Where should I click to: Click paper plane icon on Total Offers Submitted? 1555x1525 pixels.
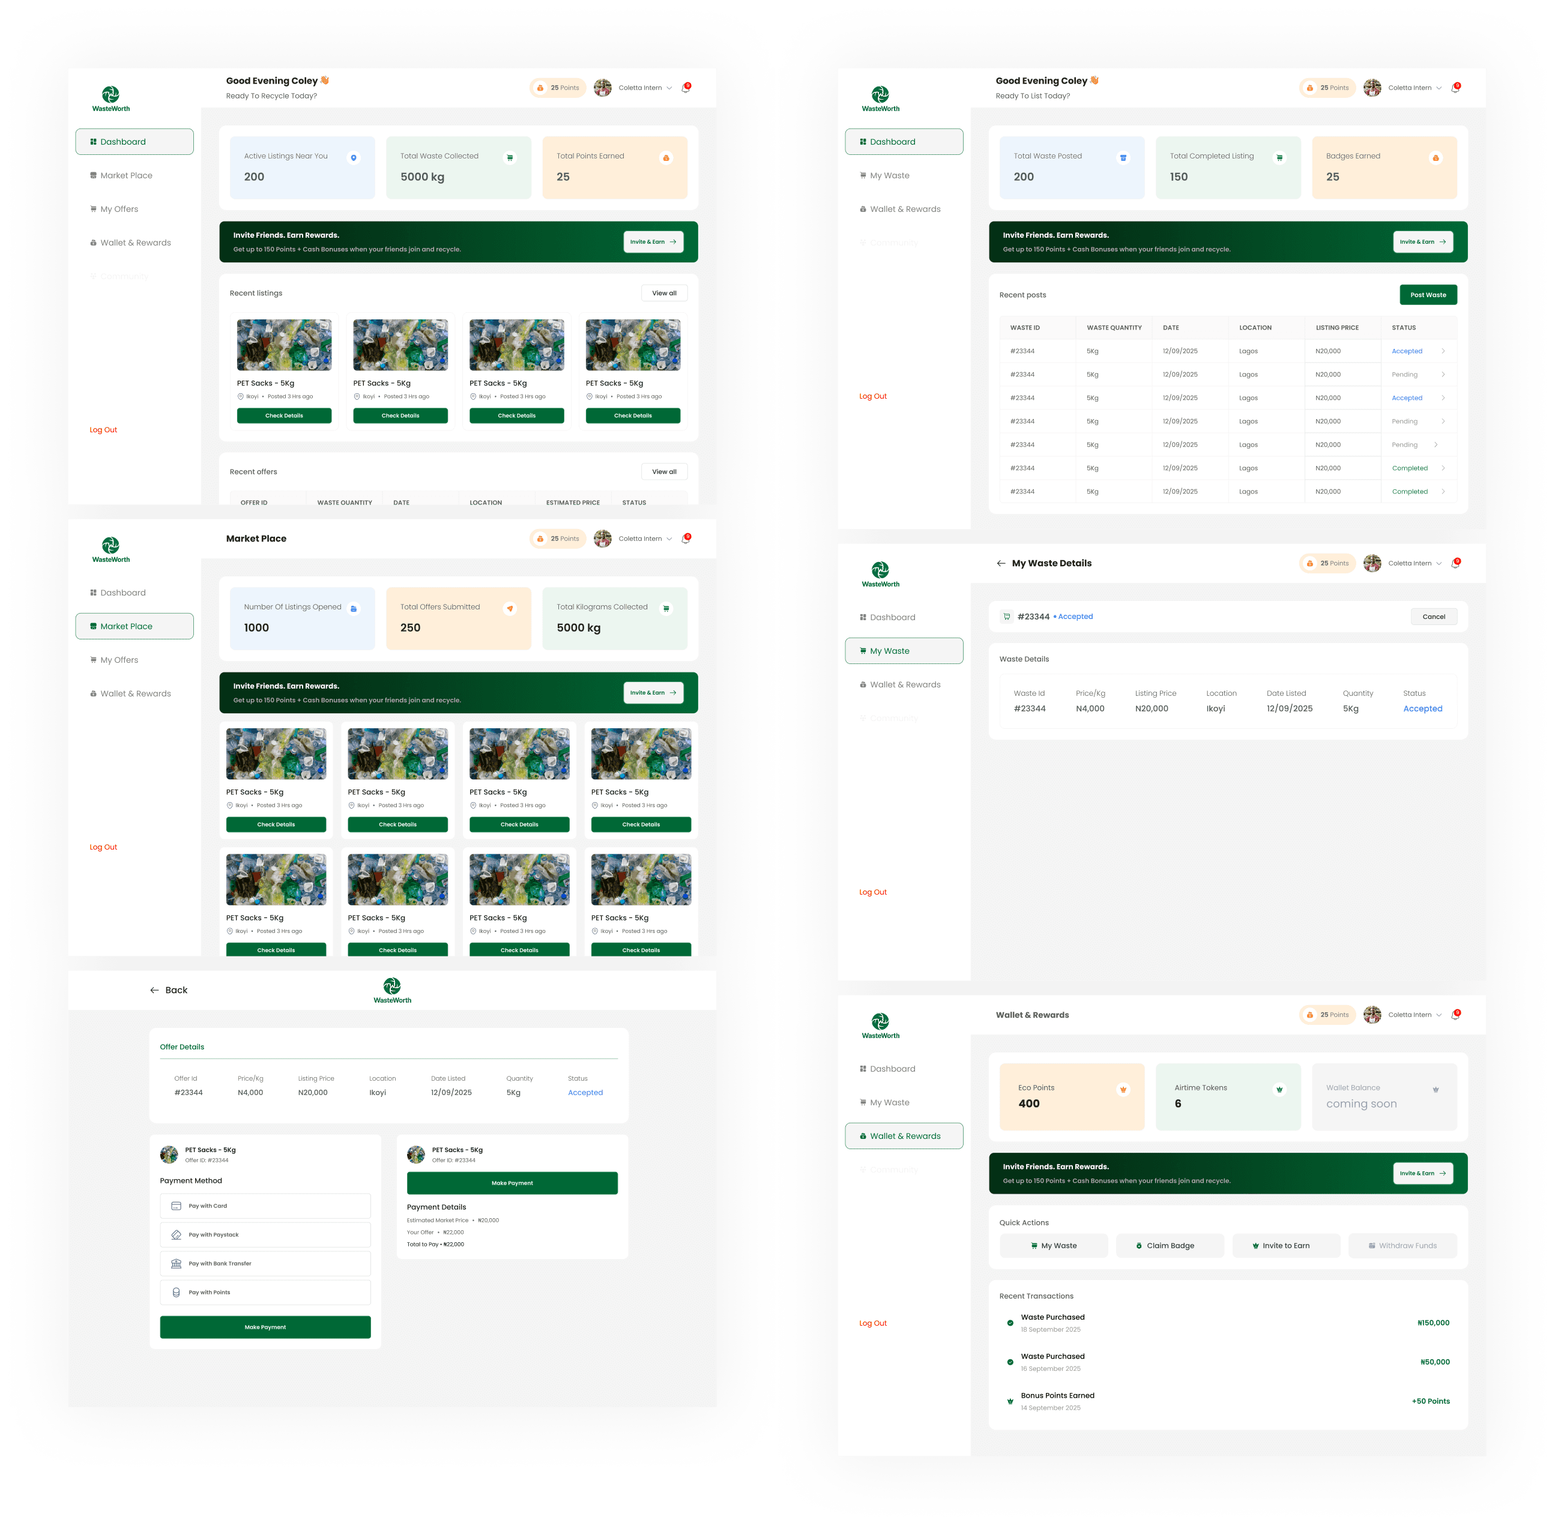(x=510, y=609)
